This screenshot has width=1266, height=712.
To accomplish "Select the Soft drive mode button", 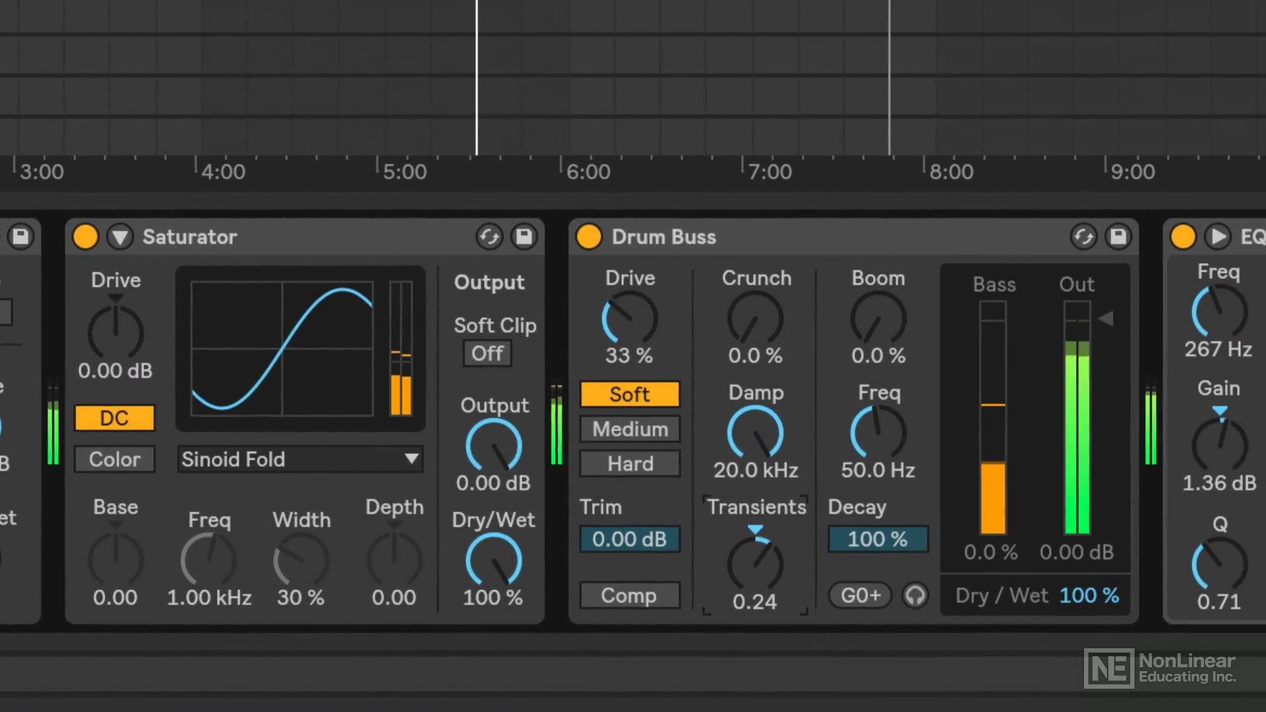I will click(630, 395).
